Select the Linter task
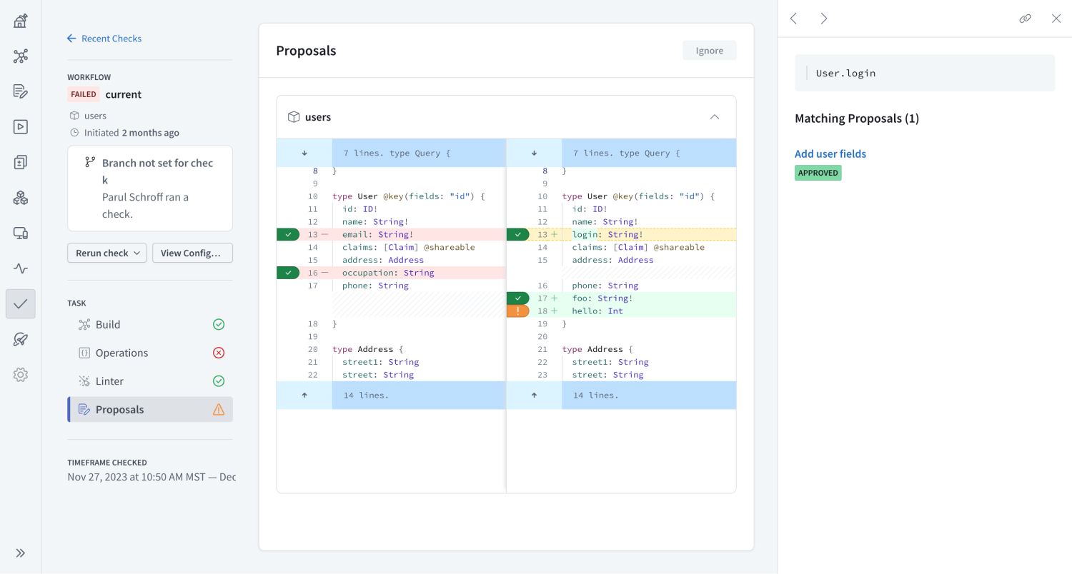Screen dimensions: 1072x574 (109, 381)
